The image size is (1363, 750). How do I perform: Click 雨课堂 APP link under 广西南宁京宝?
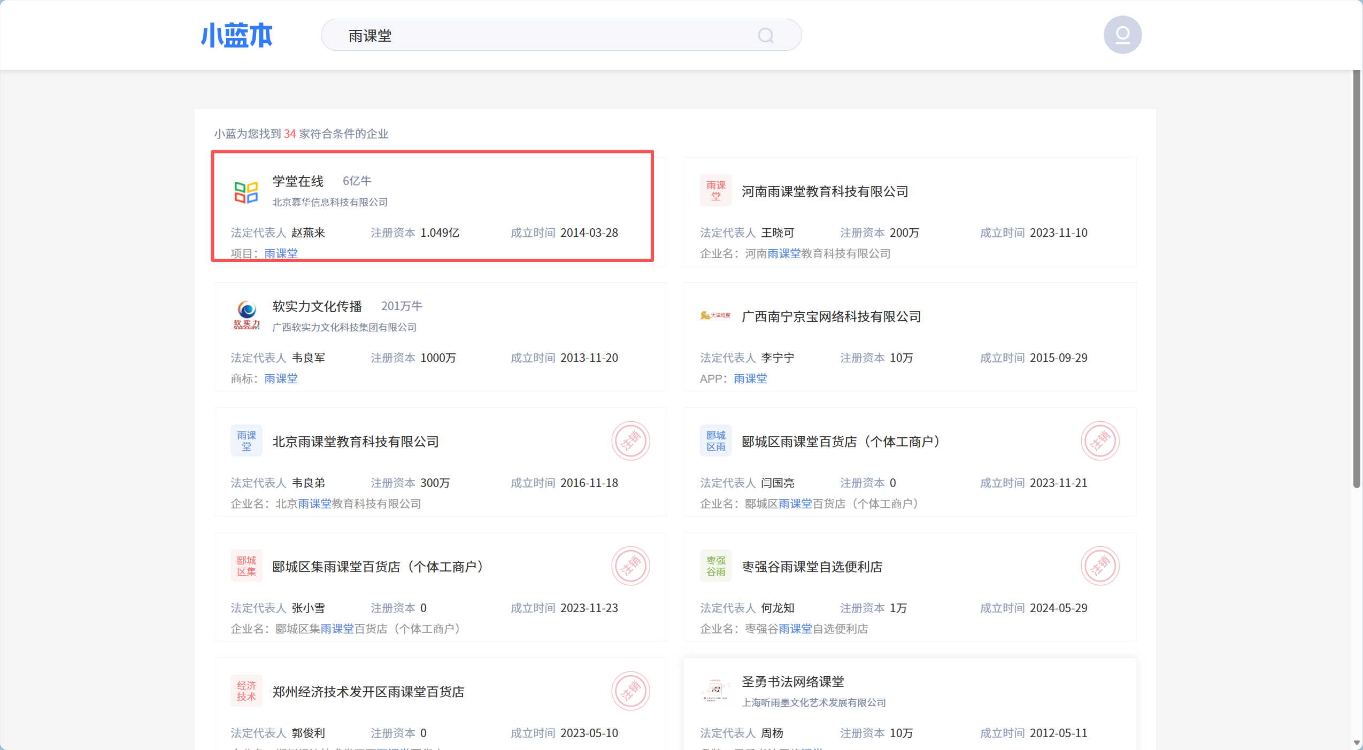(x=750, y=378)
